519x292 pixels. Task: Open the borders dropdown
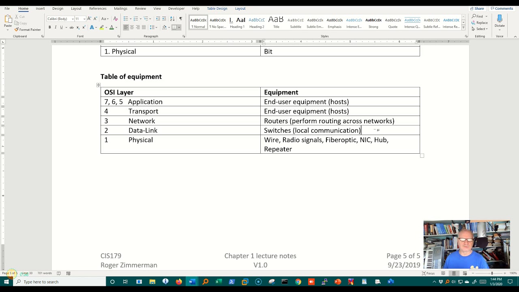click(x=179, y=27)
